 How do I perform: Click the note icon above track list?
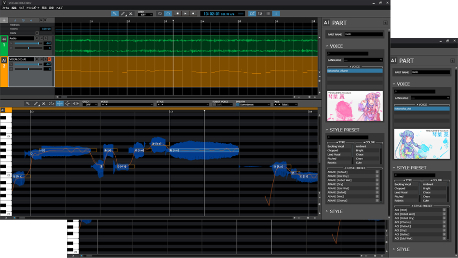pyautogui.click(x=15, y=20)
